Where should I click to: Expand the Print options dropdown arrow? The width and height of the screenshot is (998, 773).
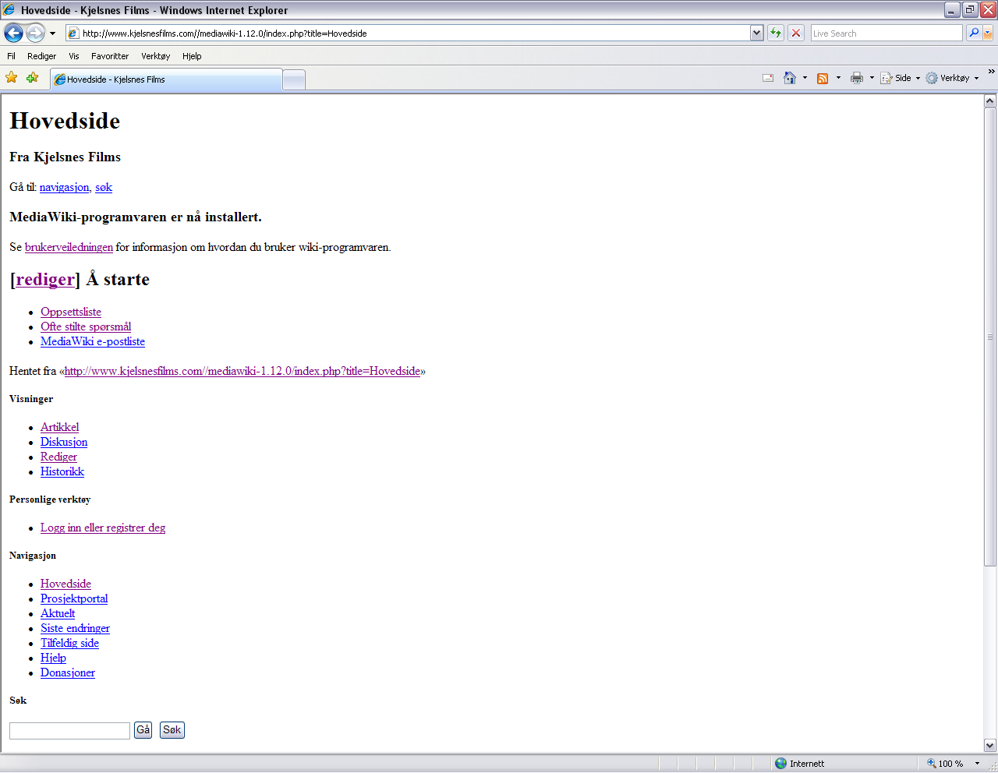872,78
